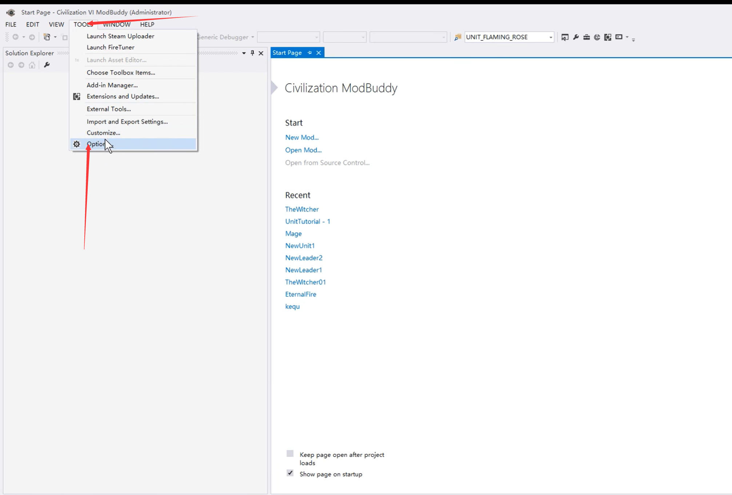Open the New Project dropdown arrow
This screenshot has height=495, width=732.
click(55, 37)
